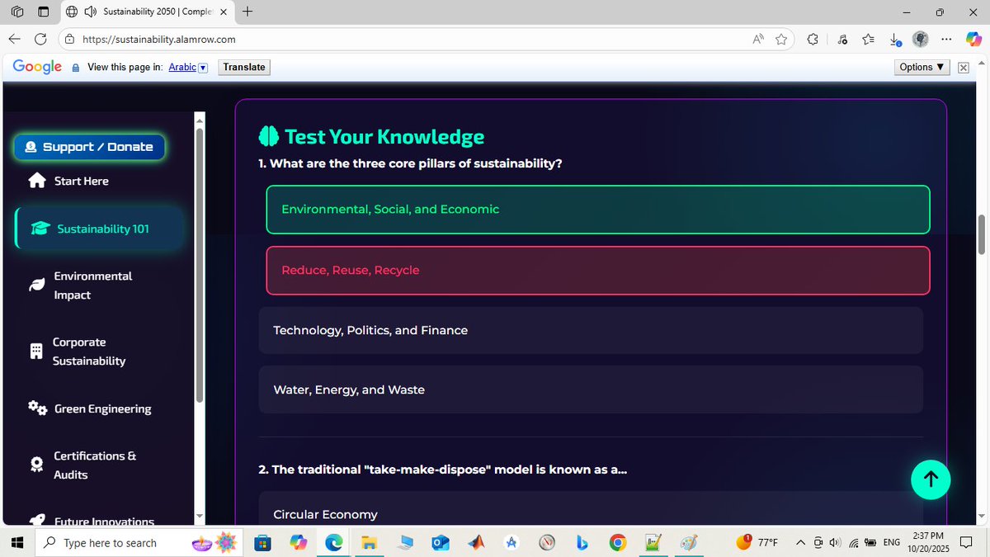Show hidden system tray icons chevron
The width and height of the screenshot is (990, 557).
point(800,542)
